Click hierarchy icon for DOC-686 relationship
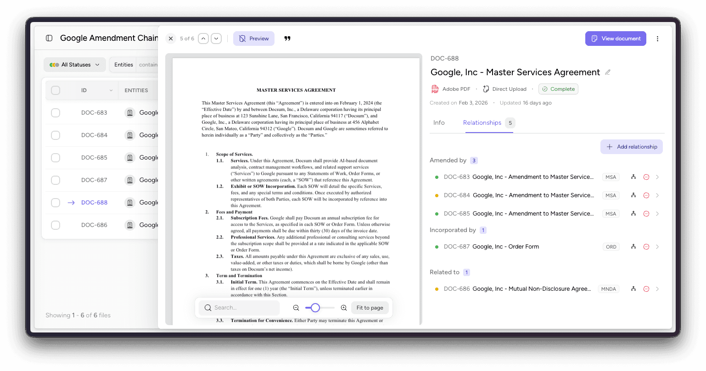The image size is (706, 371). pos(633,289)
